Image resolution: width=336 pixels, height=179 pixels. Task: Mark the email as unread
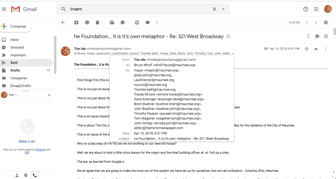coord(112,23)
